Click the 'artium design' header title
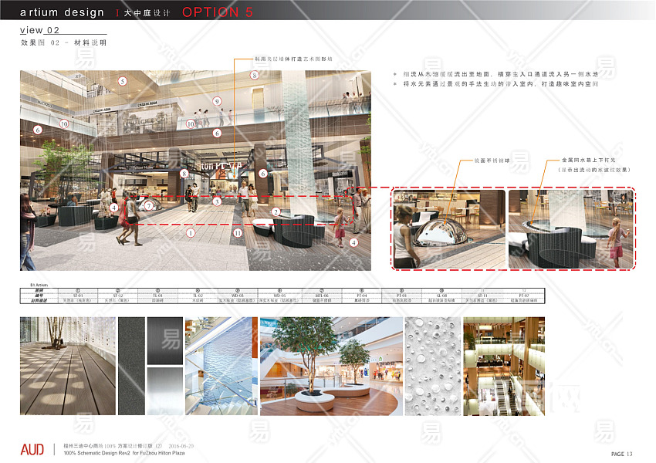Screen dimensions: 656x463 [x=62, y=12]
